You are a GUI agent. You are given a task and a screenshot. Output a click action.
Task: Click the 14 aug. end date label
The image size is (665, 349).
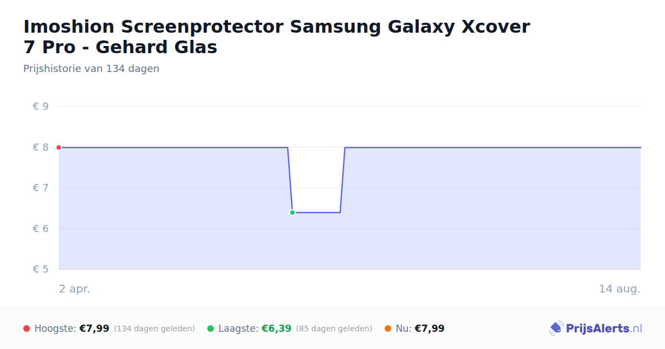tap(620, 289)
